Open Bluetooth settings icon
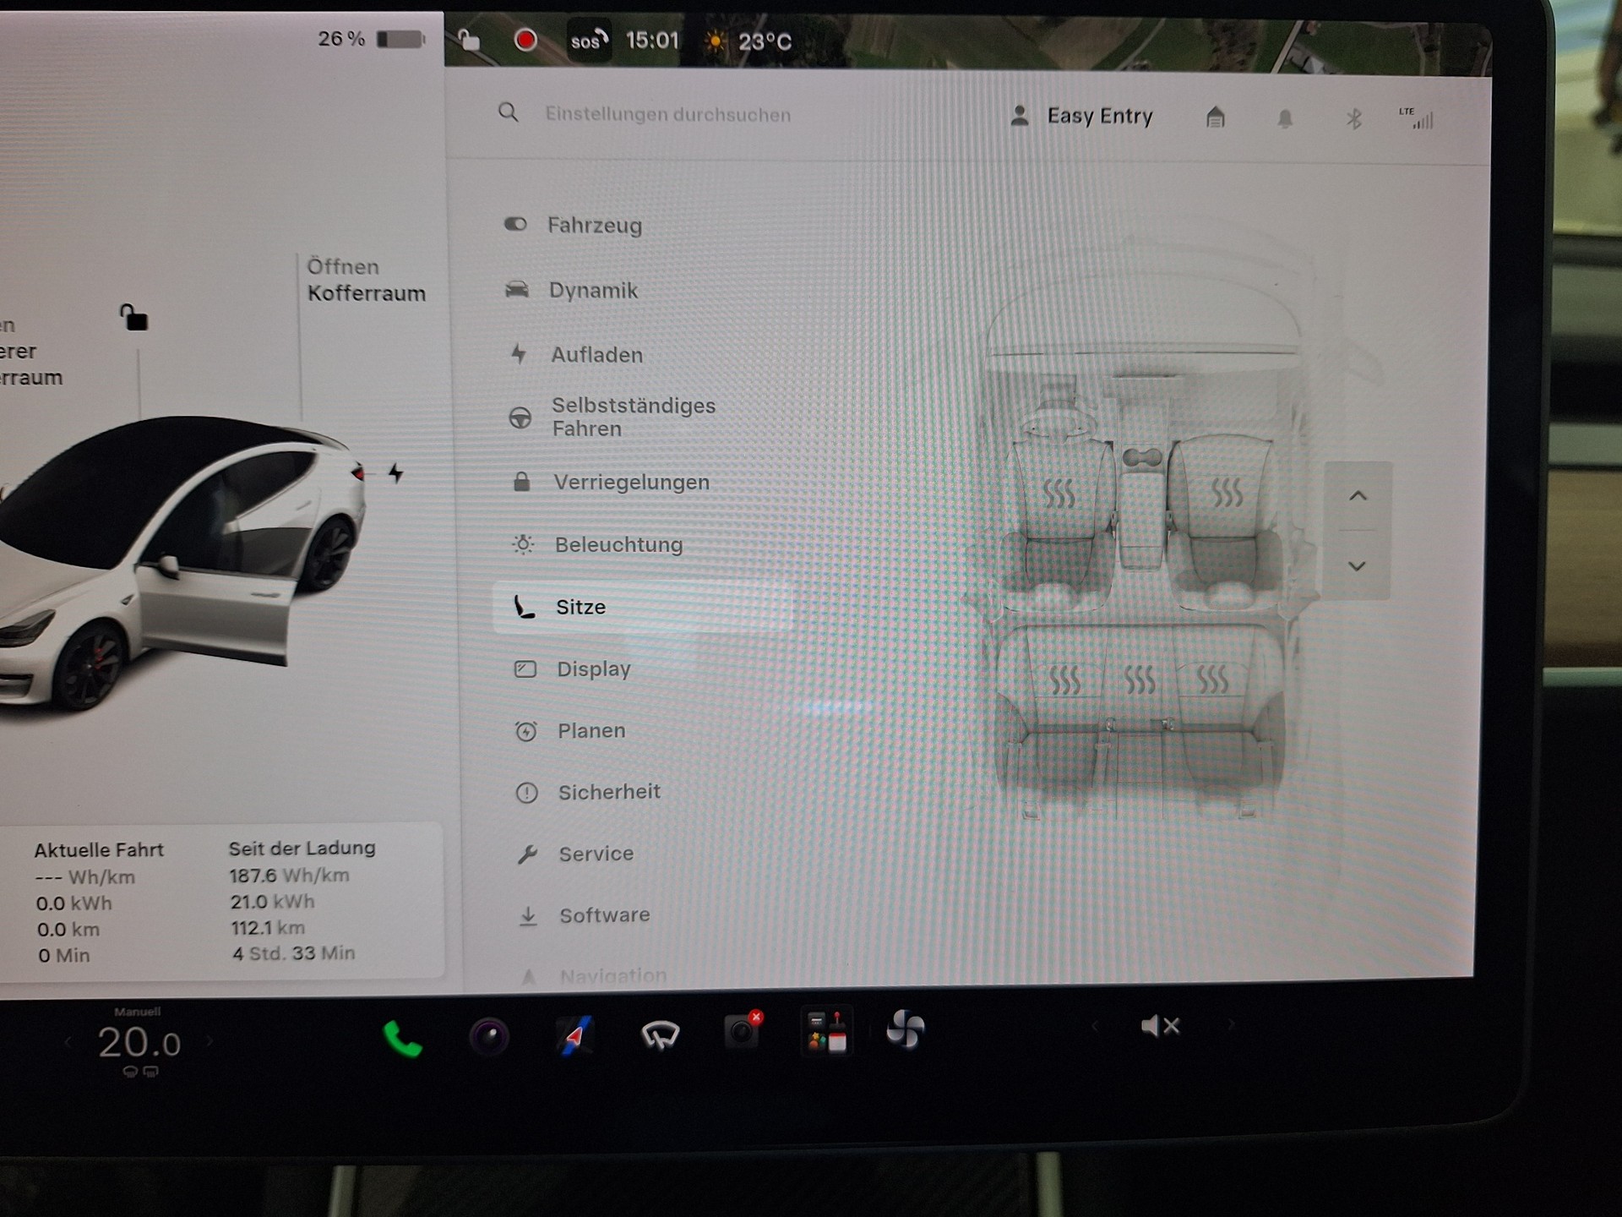The image size is (1622, 1217). pos(1354,119)
